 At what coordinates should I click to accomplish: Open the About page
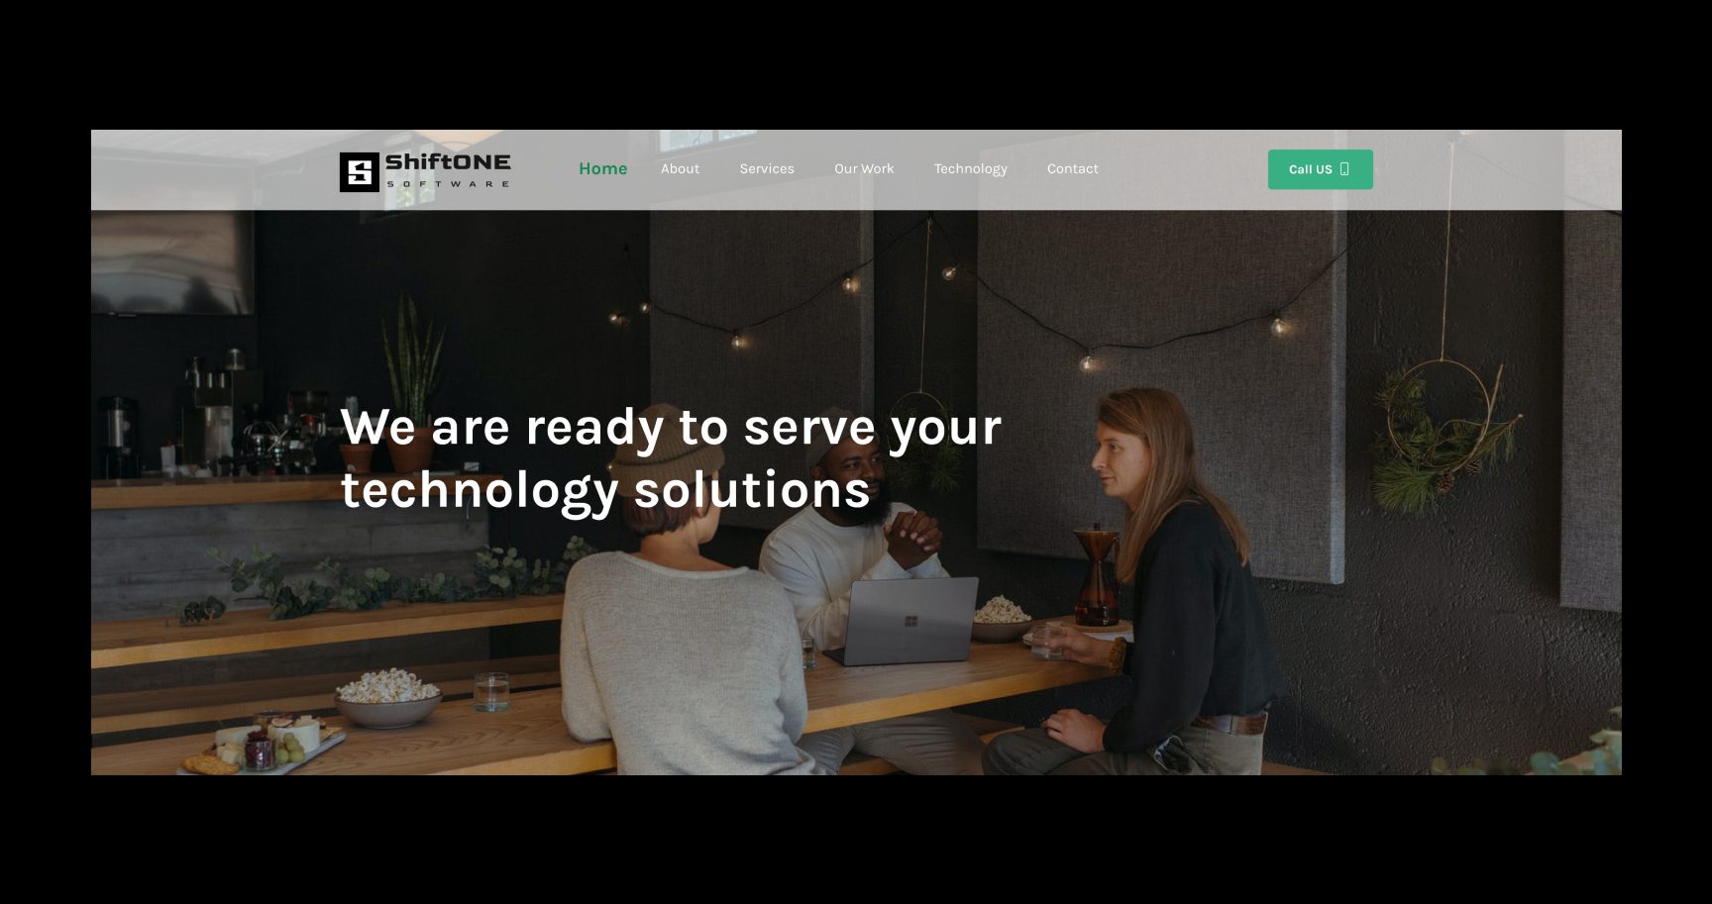coord(680,169)
